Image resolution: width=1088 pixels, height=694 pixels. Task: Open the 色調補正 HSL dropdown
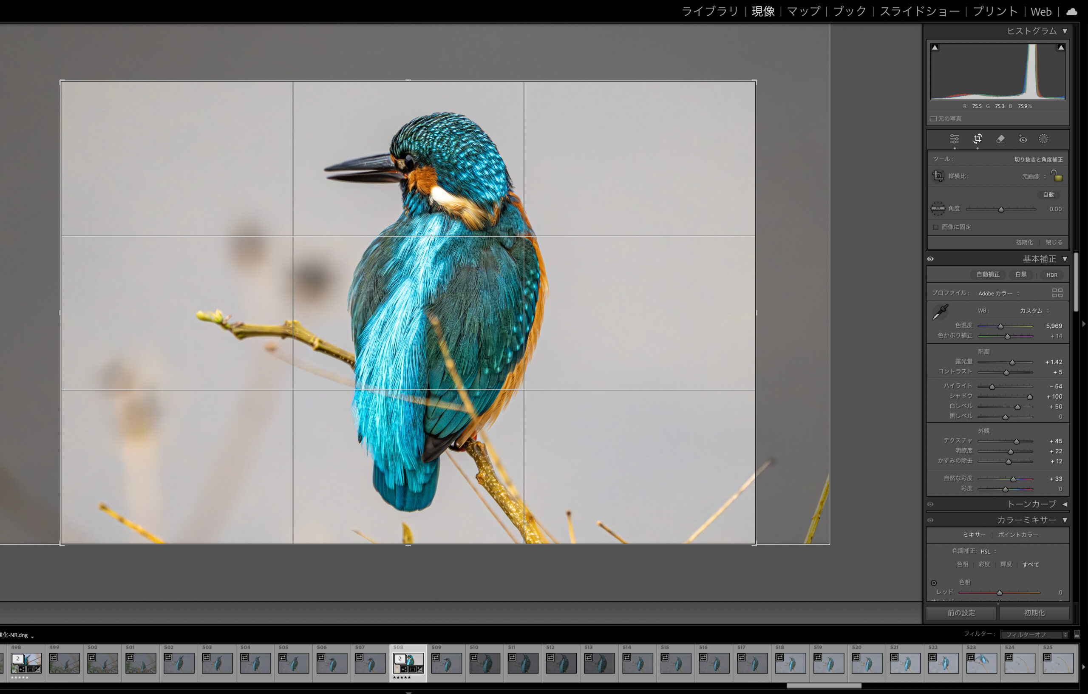[989, 551]
